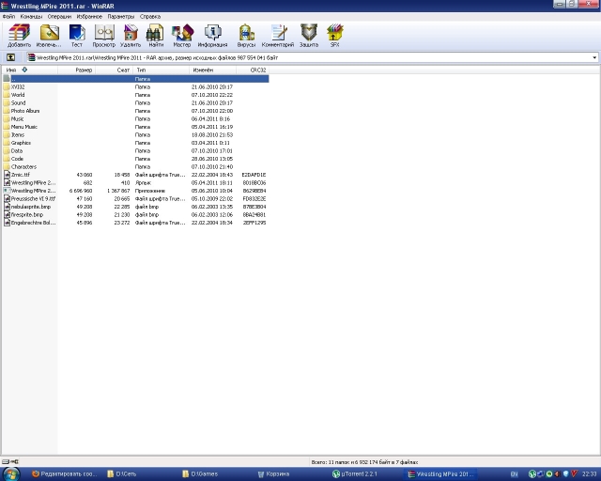Image resolution: width=601 pixels, height=481 pixels.
Task: Open the Параметры menu
Action: 121,17
